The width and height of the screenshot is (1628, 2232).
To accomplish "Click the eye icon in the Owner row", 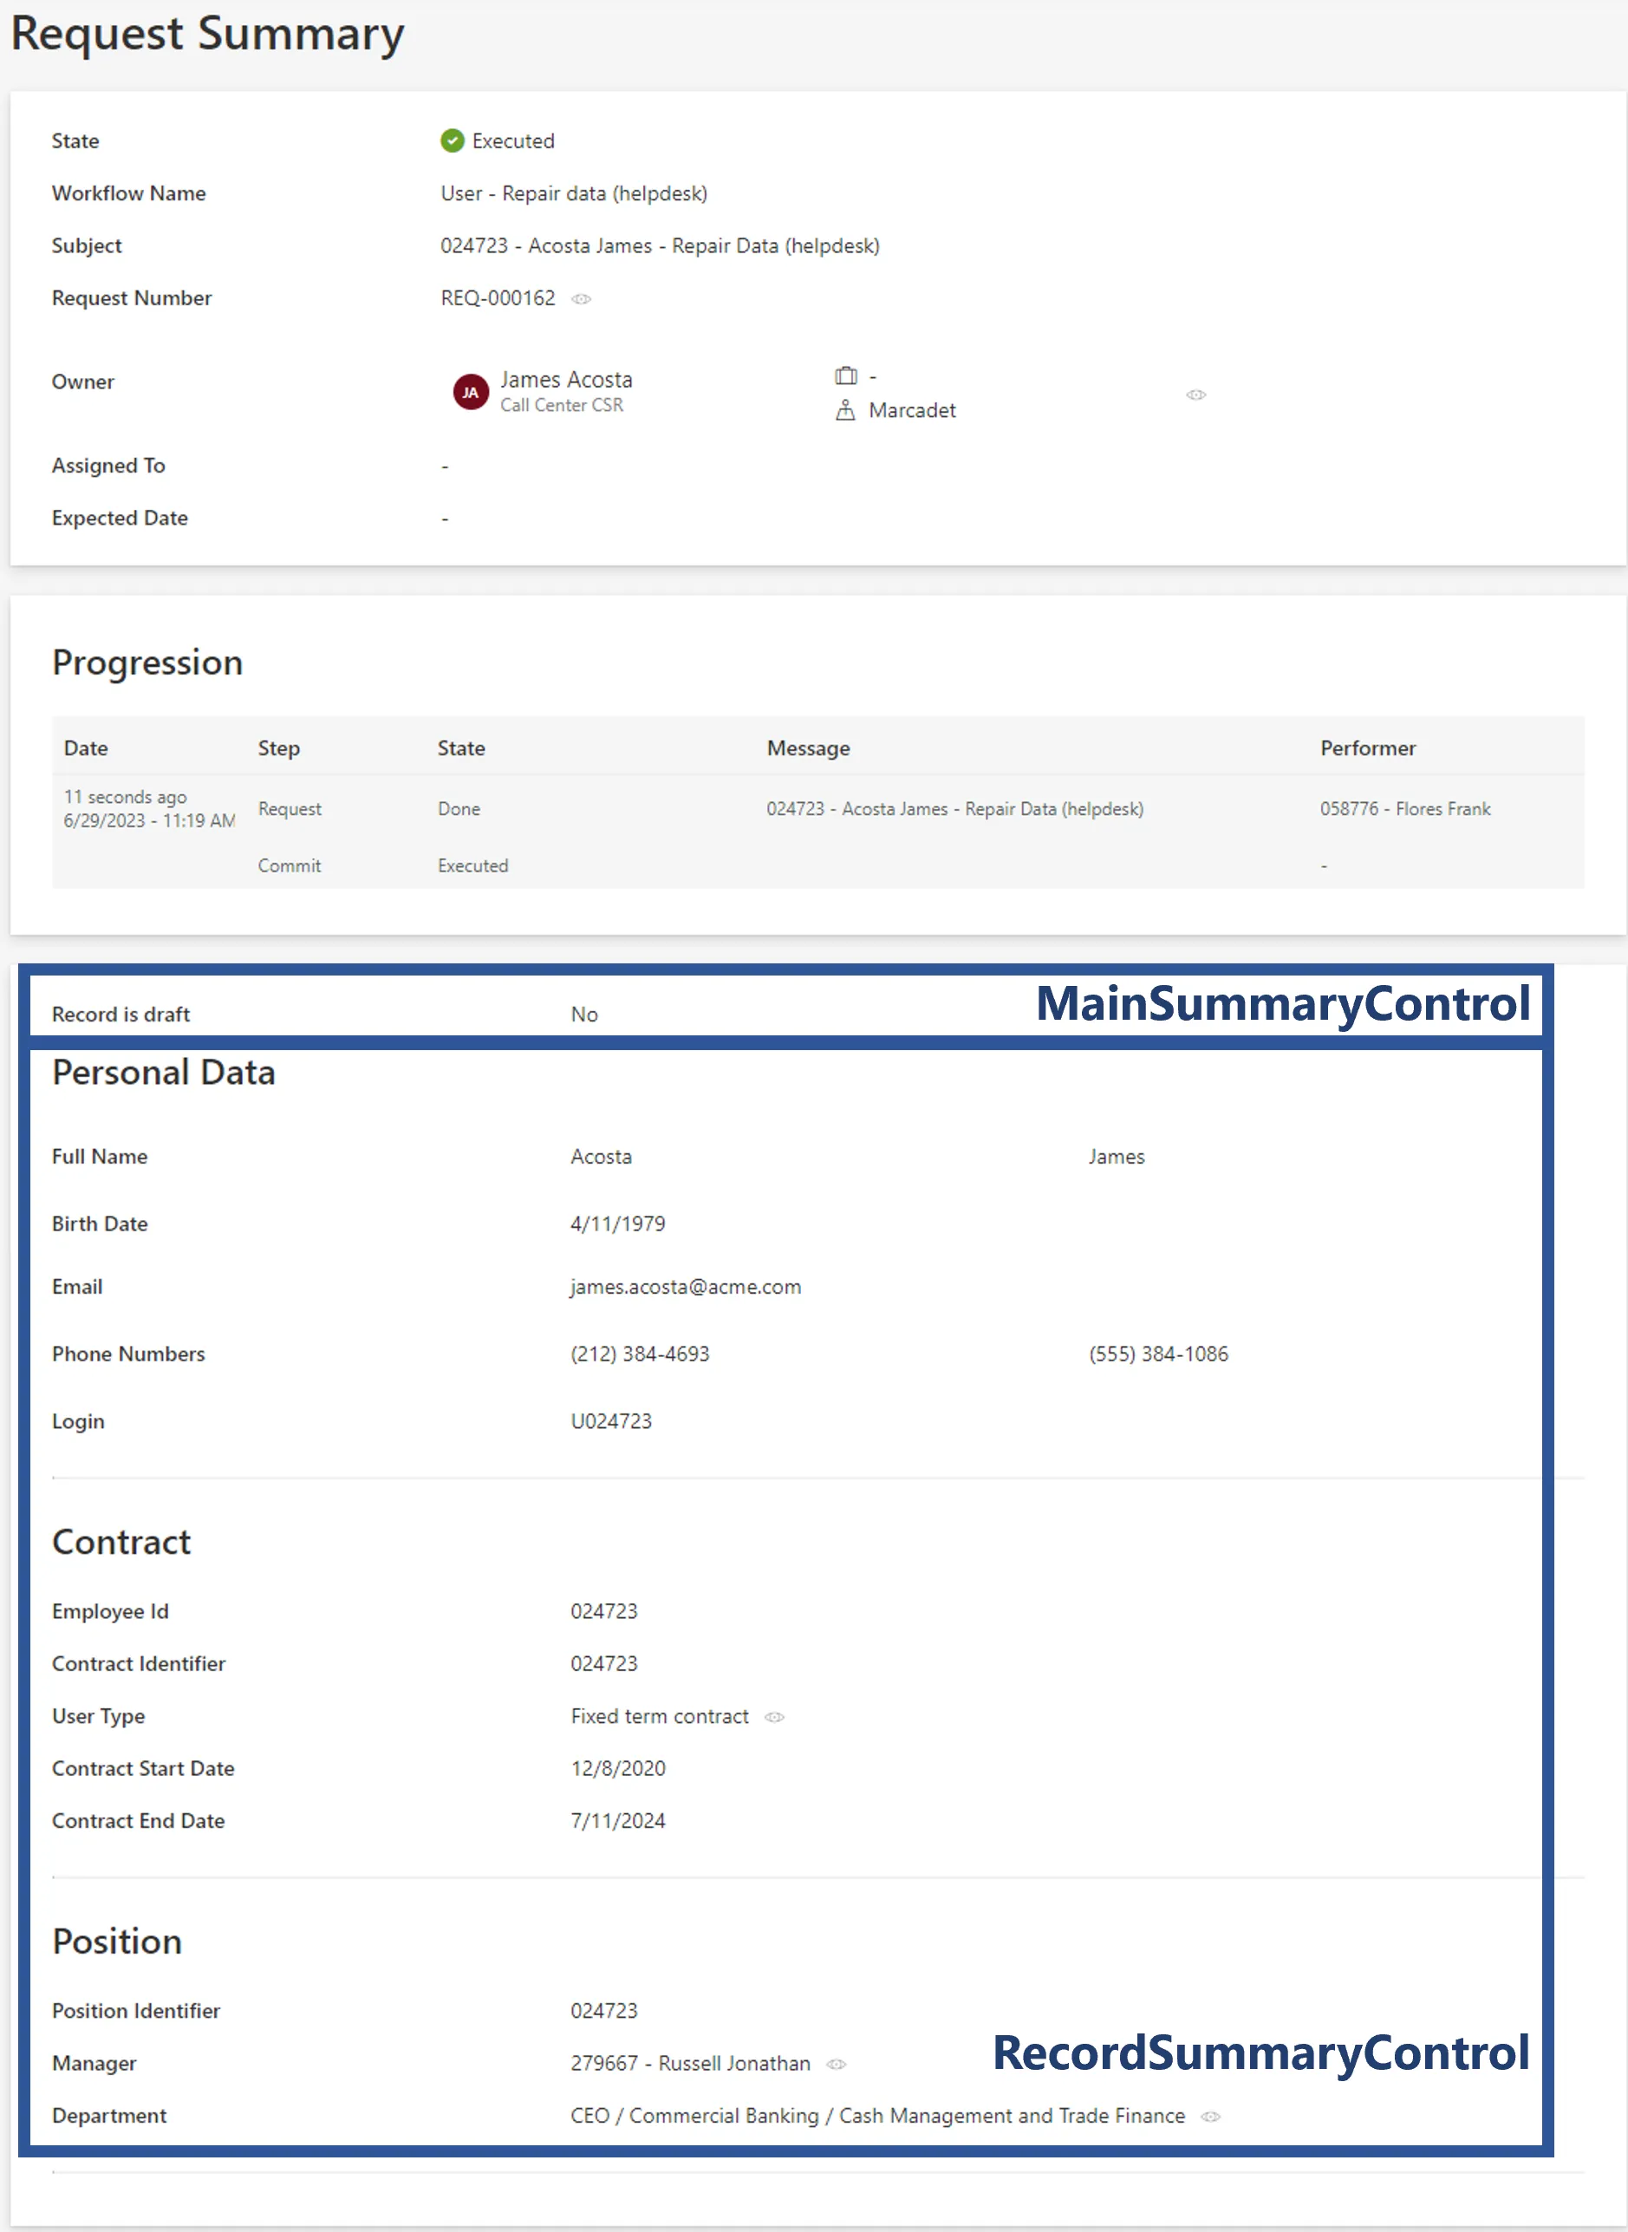I will (x=1195, y=395).
